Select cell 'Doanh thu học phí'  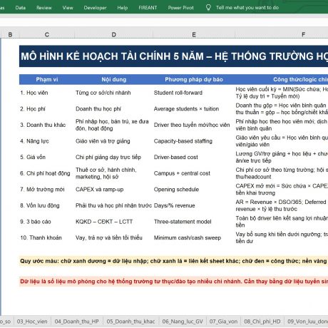tap(114, 109)
